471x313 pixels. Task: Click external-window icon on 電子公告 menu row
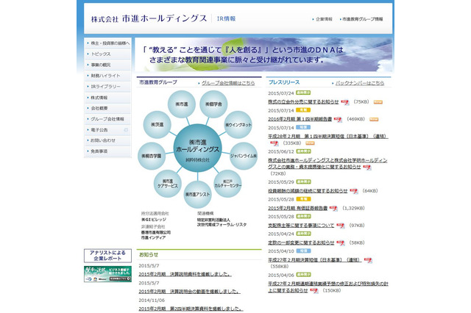pos(126,130)
